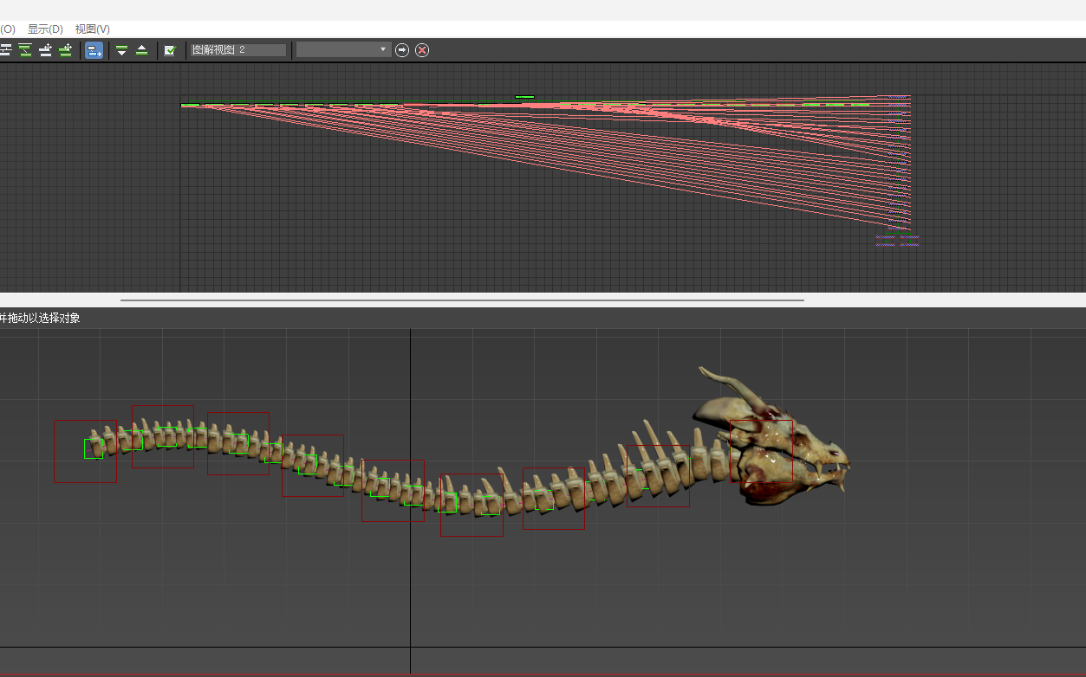The image size is (1086, 677).
Task: Click the Expand Selected down-arrow icon
Action: pyautogui.click(x=122, y=50)
